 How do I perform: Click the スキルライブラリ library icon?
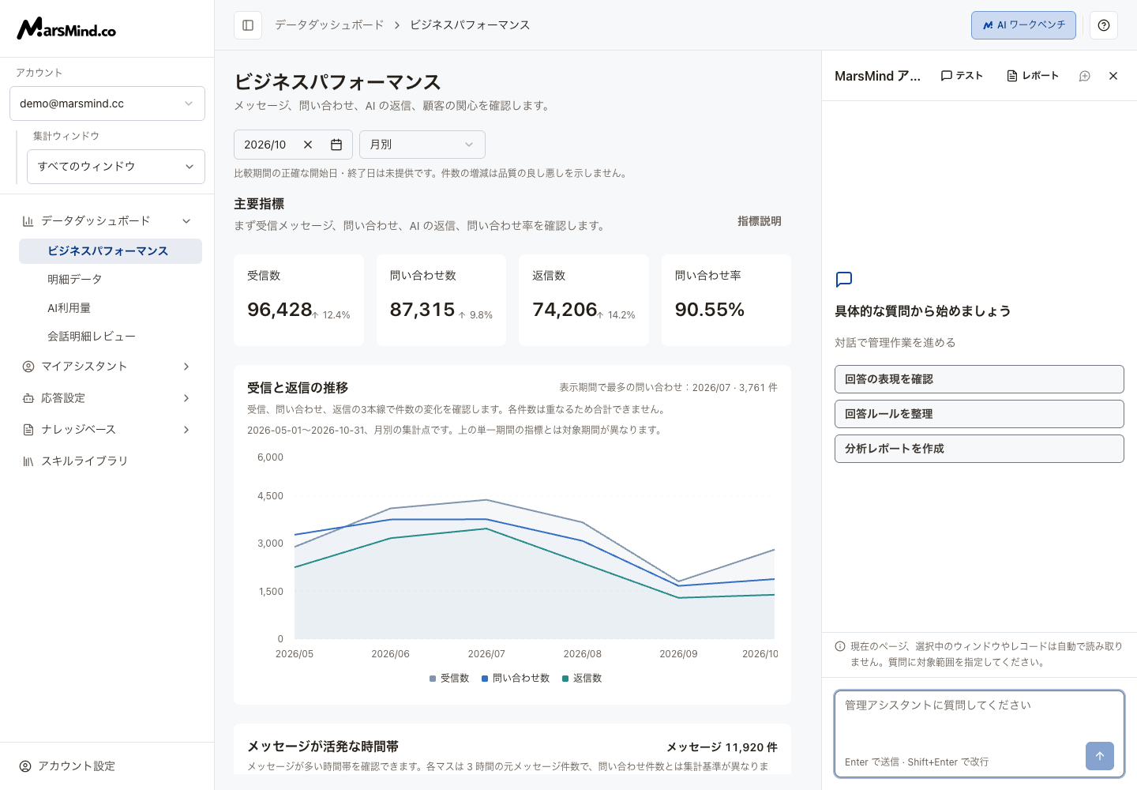tap(28, 461)
